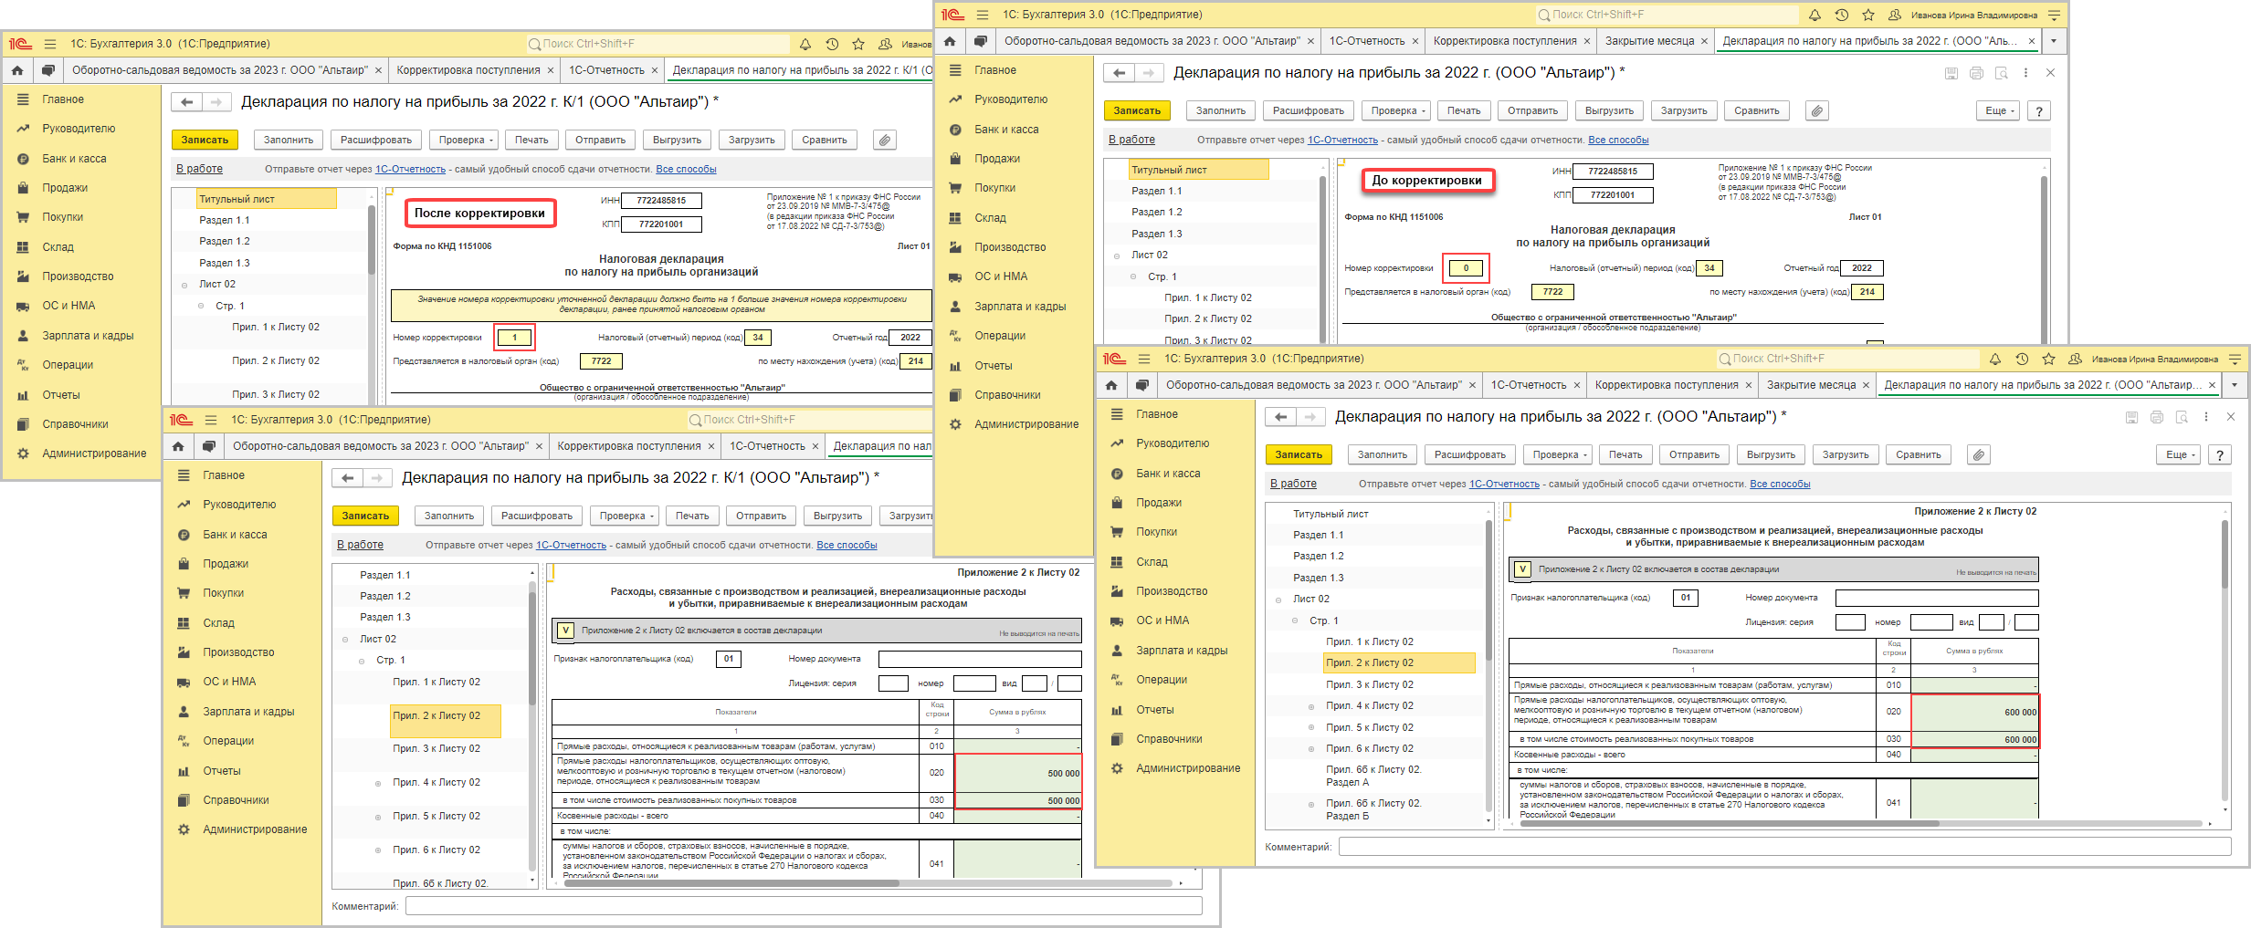
Task: Open Оборотно-сальдовая ведомость tab in bottom-left window
Action: tap(381, 446)
